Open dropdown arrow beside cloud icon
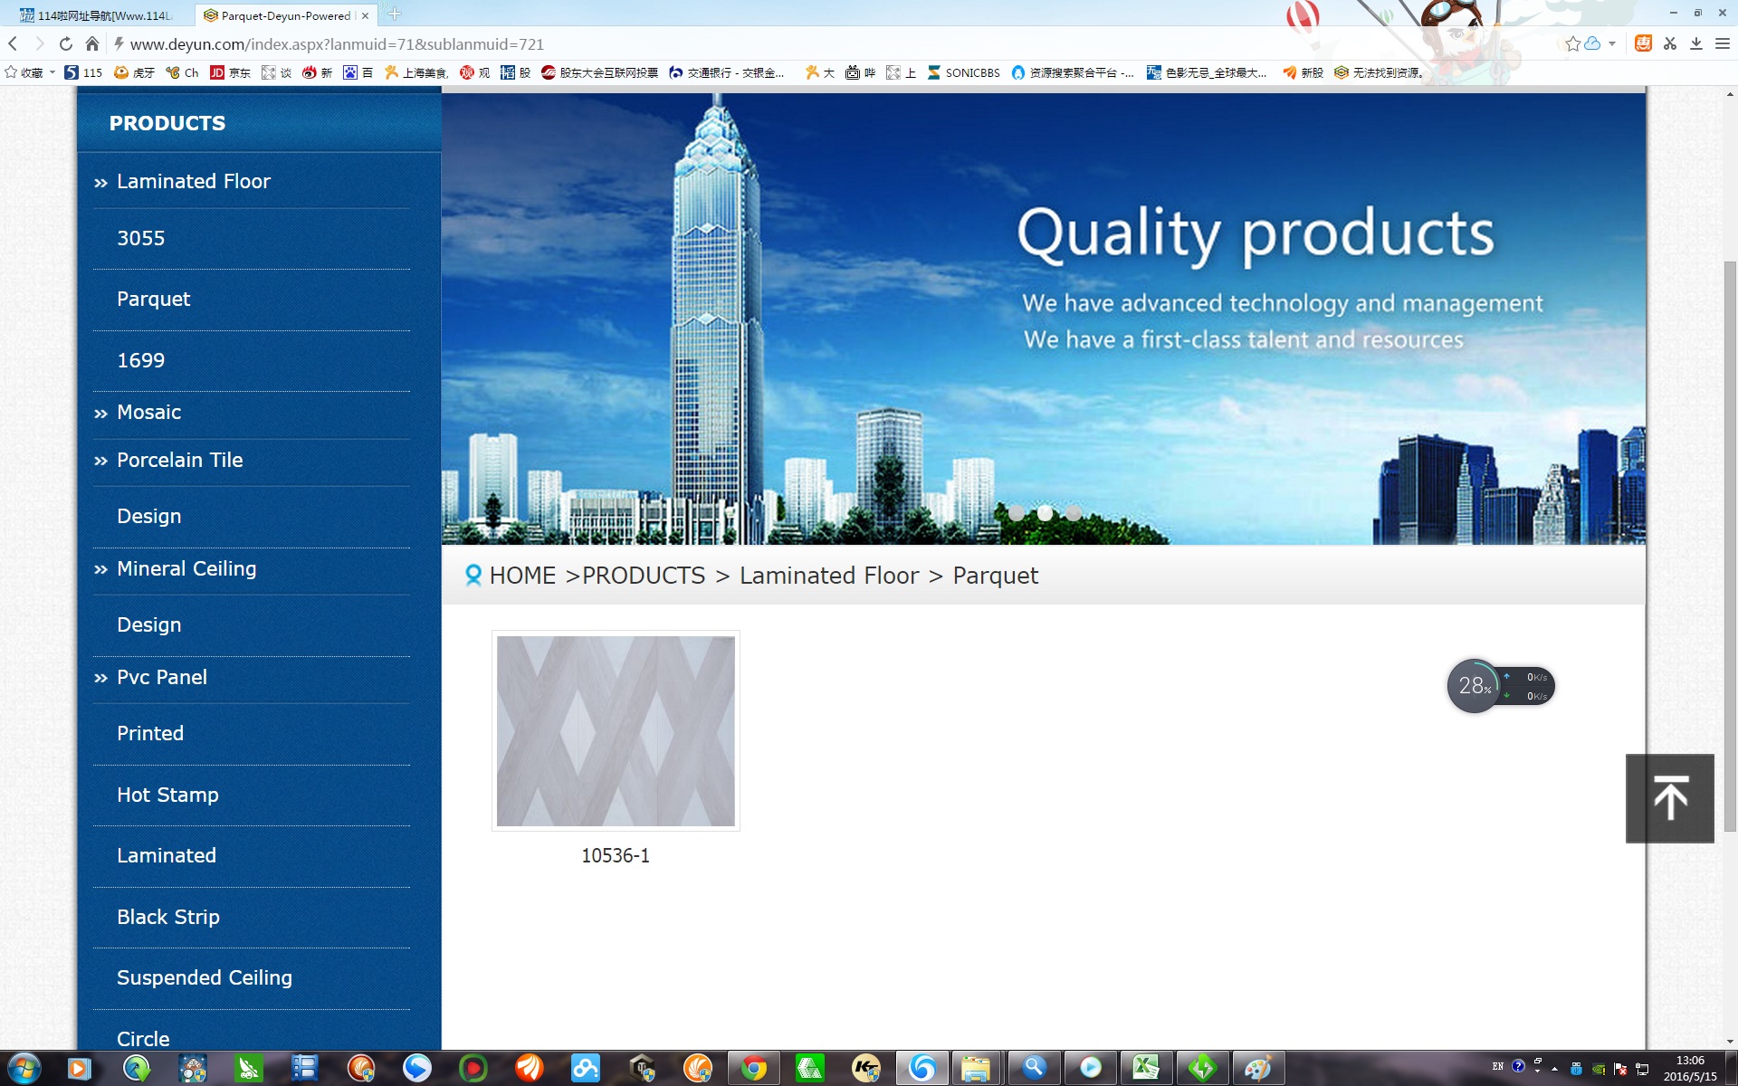 (x=1612, y=43)
